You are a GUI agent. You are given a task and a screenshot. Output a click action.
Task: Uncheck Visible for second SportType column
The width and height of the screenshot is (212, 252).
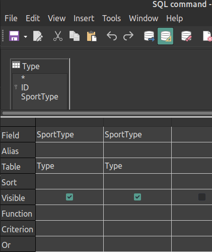click(x=137, y=197)
